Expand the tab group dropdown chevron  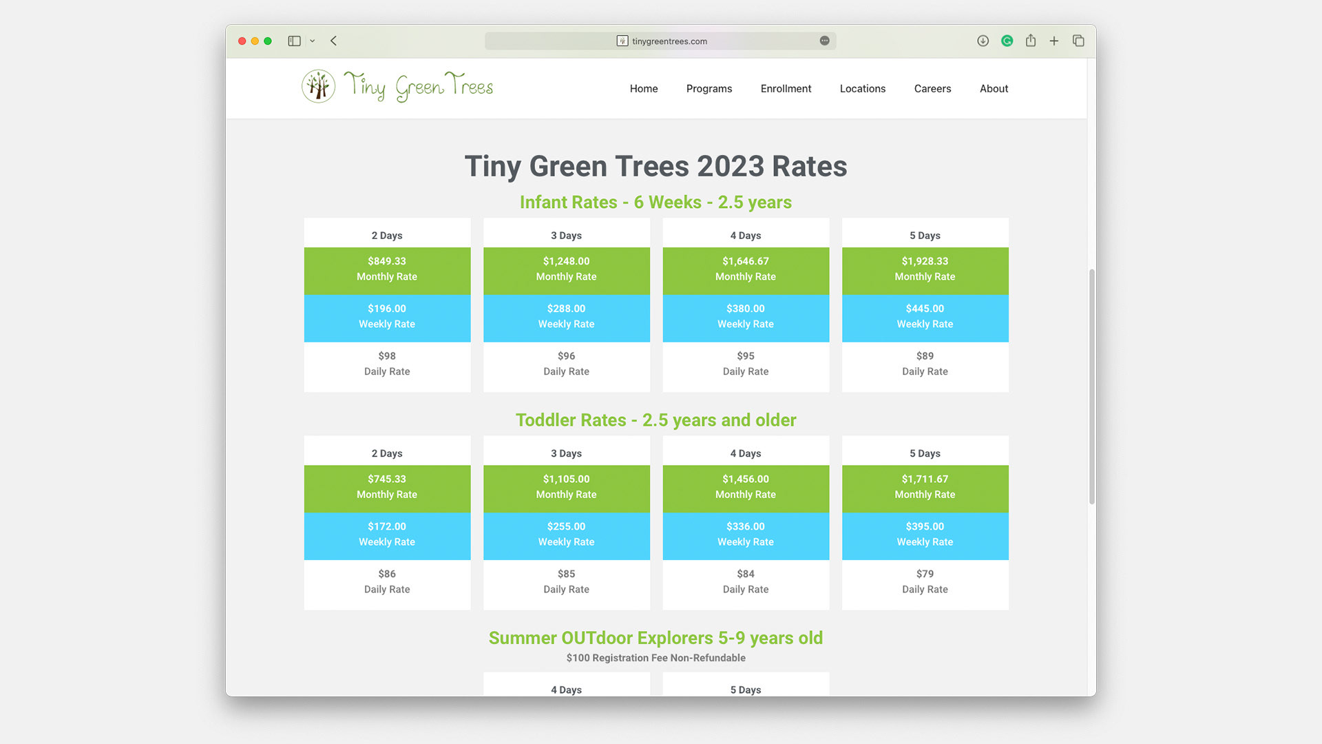point(313,41)
